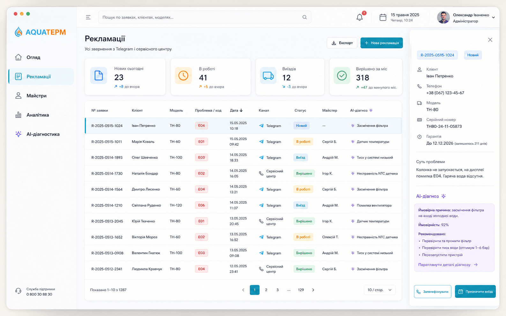Sort by Дата column arrow

pos(241,110)
